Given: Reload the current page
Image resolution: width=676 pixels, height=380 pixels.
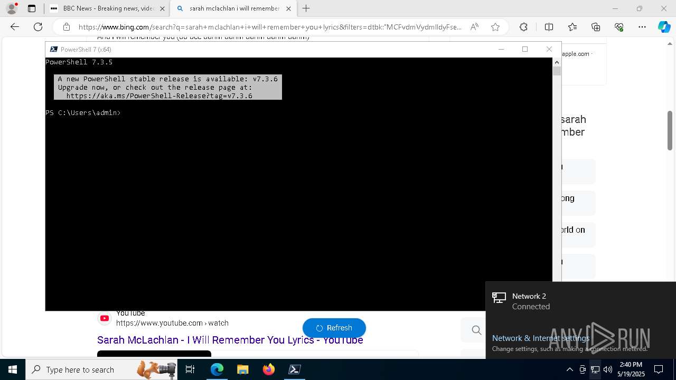Looking at the screenshot, I should [38, 27].
